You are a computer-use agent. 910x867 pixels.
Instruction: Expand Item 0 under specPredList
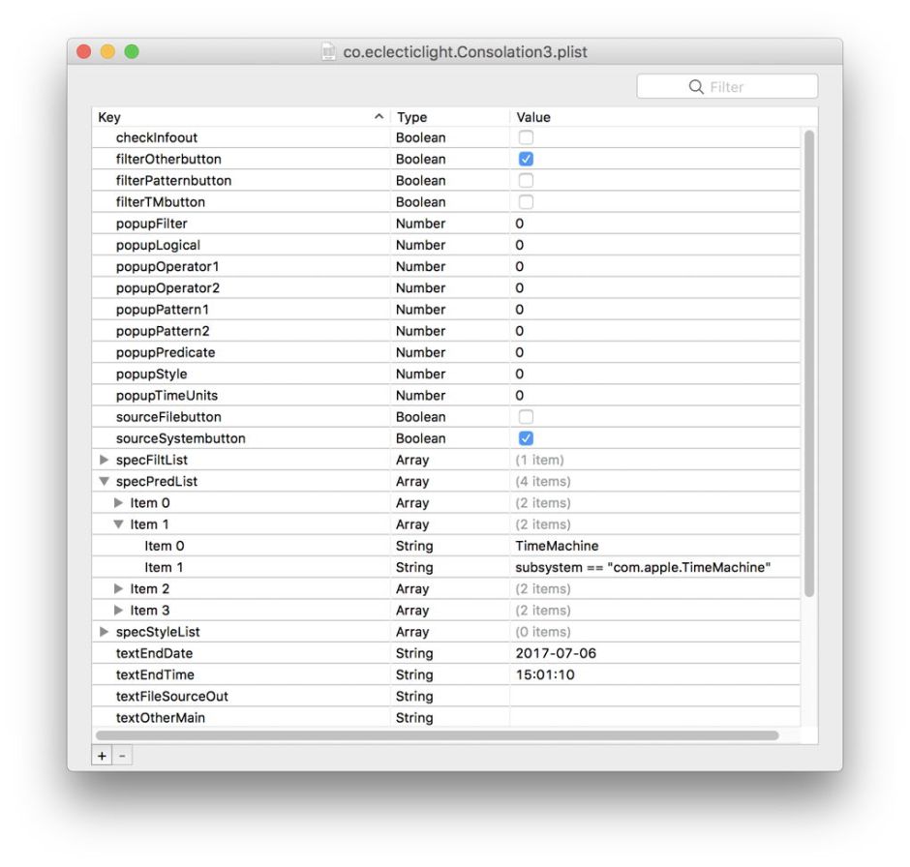[117, 502]
